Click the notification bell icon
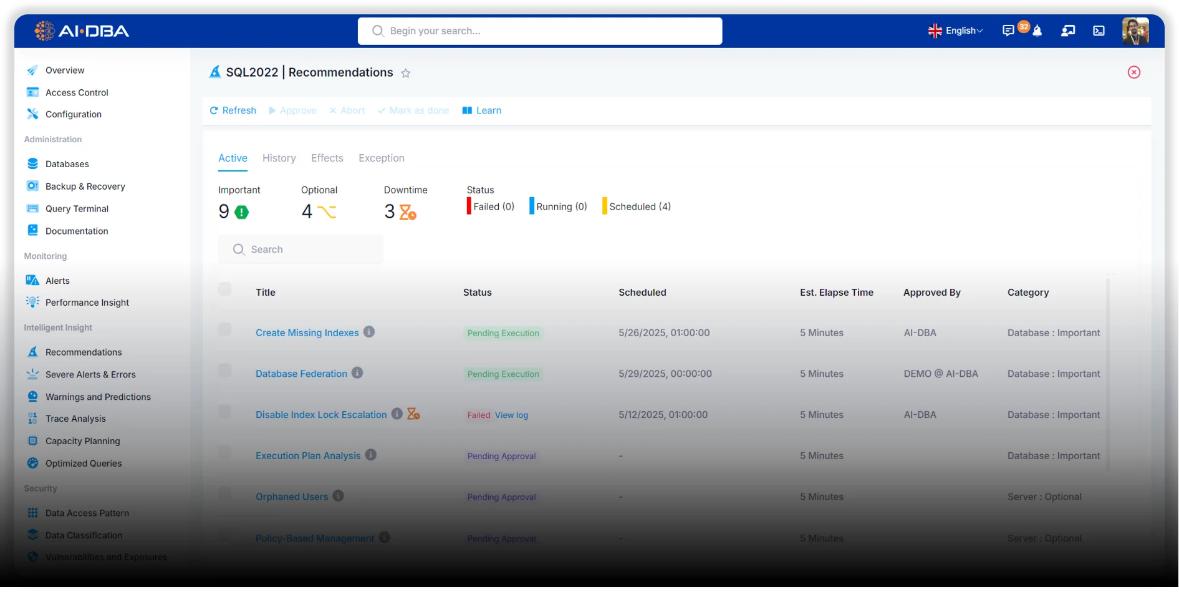The height and width of the screenshot is (592, 1179). coord(1037,31)
